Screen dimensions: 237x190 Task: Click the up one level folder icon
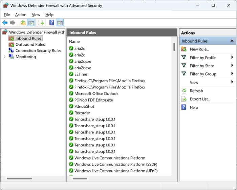click(23, 23)
